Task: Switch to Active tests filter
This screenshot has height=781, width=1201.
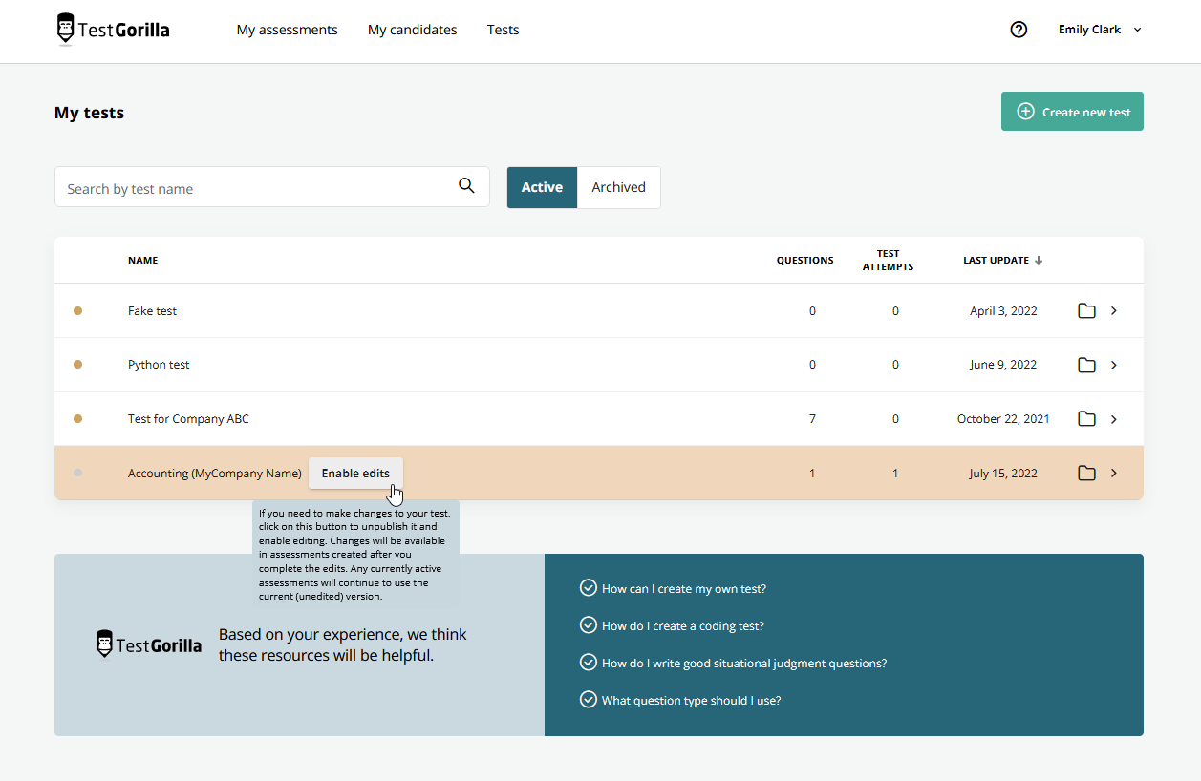Action: tap(542, 187)
